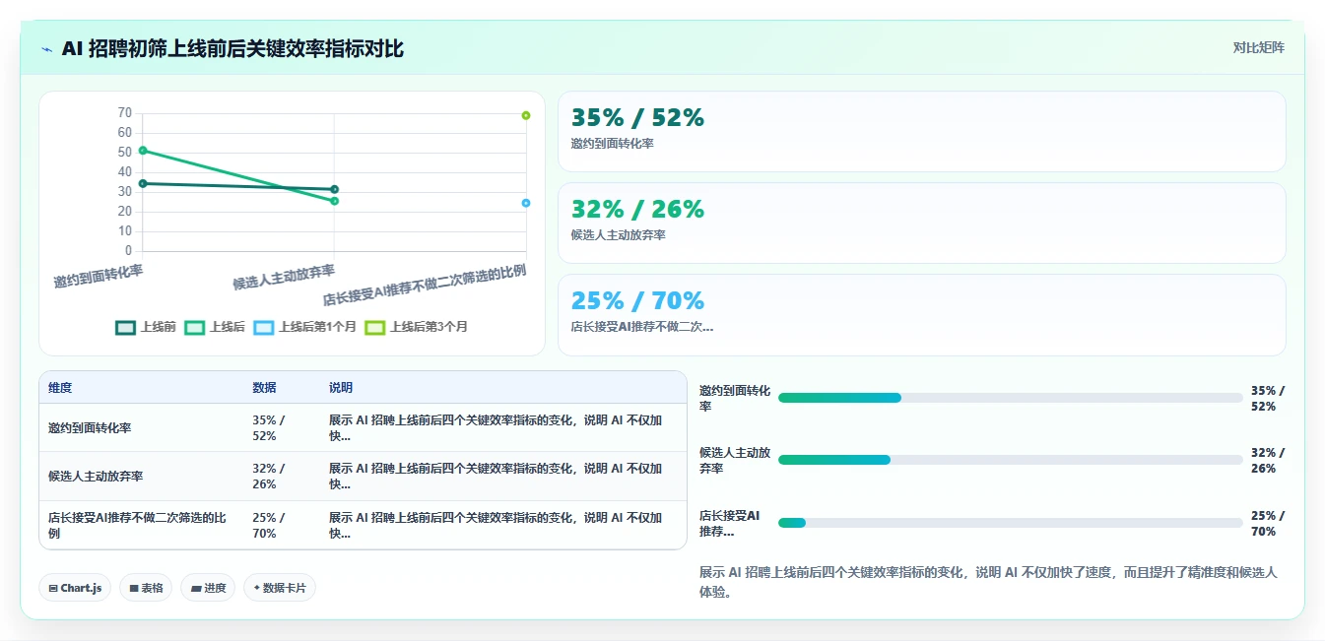
Task: Click table data cell 35% / 52%
Action: coord(281,428)
